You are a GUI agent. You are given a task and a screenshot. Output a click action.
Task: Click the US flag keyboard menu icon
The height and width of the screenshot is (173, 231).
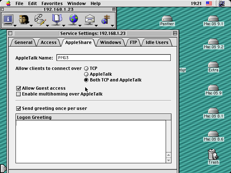click(x=209, y=3)
